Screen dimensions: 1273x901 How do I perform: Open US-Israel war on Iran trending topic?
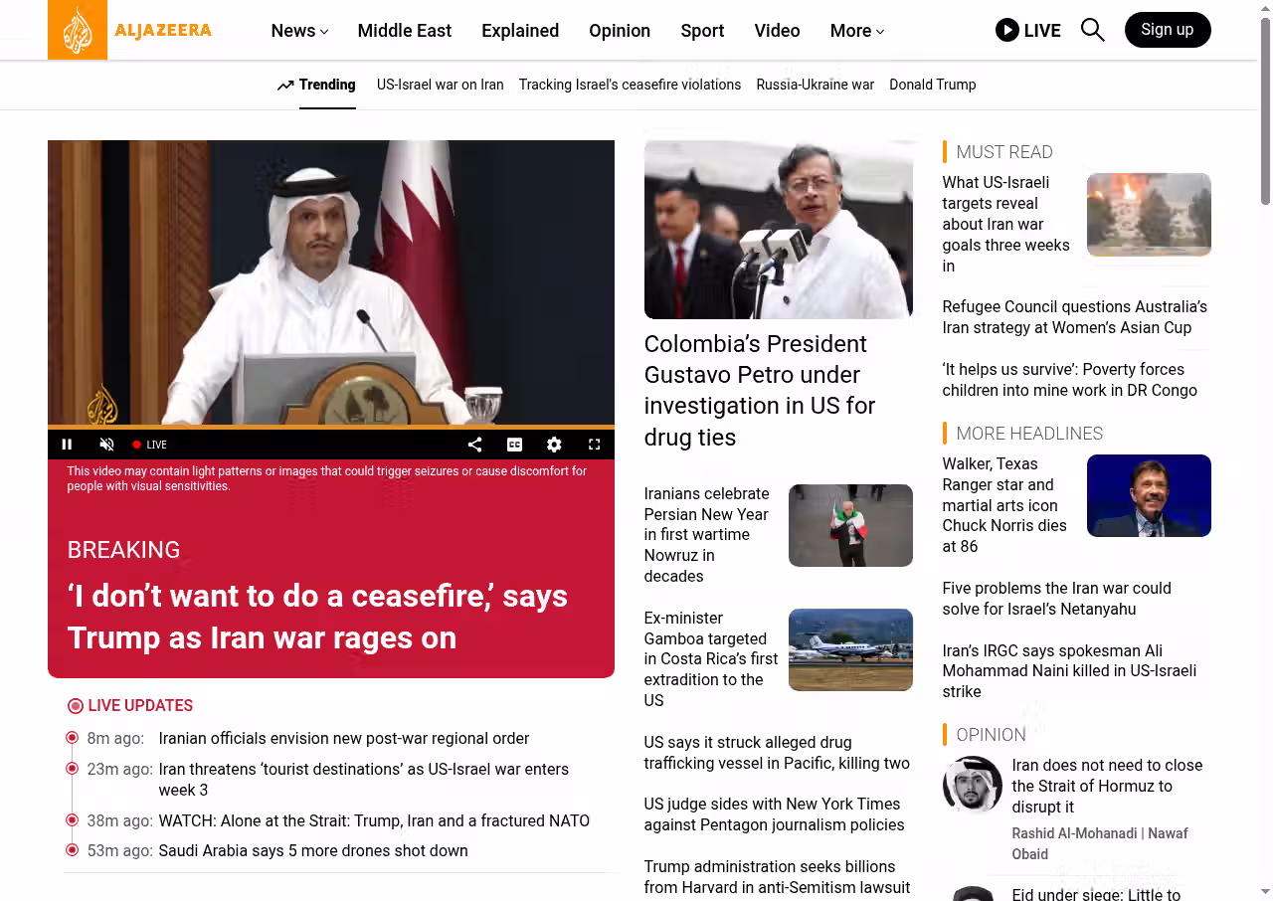click(x=440, y=85)
